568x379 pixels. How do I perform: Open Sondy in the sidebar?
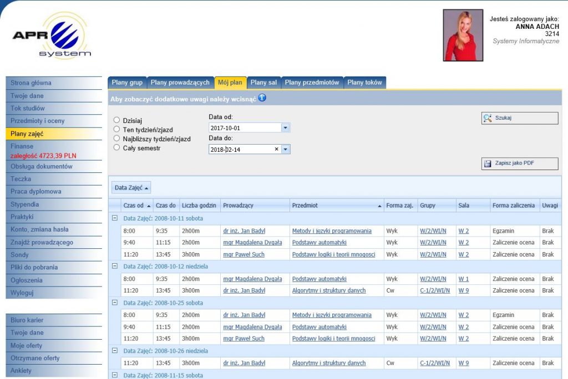(54, 255)
